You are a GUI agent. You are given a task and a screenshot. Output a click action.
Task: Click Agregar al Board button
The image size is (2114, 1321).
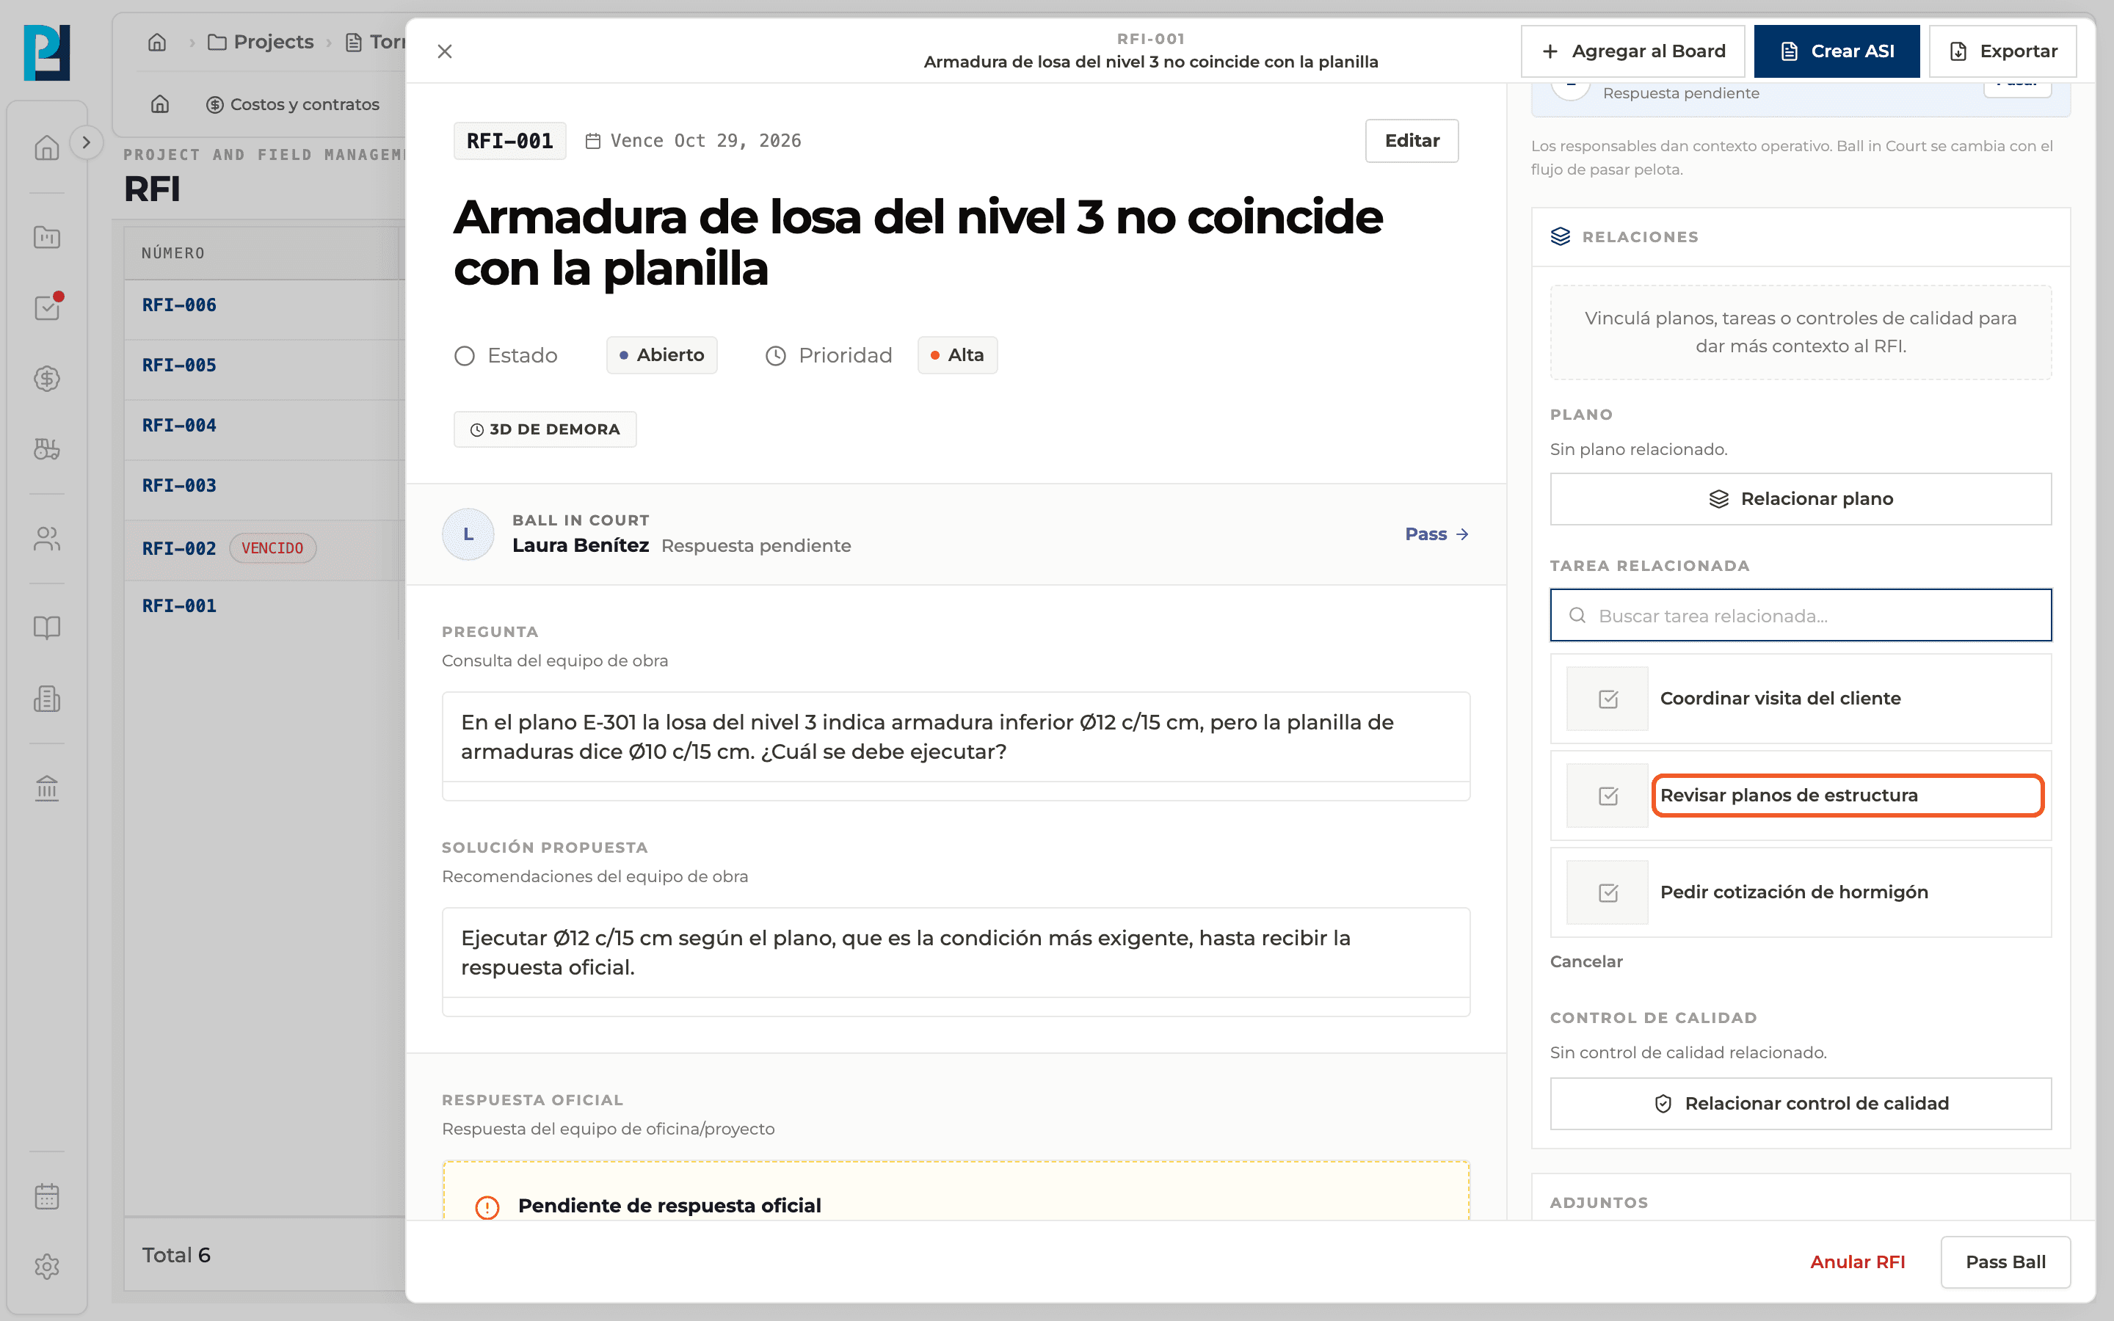(x=1632, y=51)
